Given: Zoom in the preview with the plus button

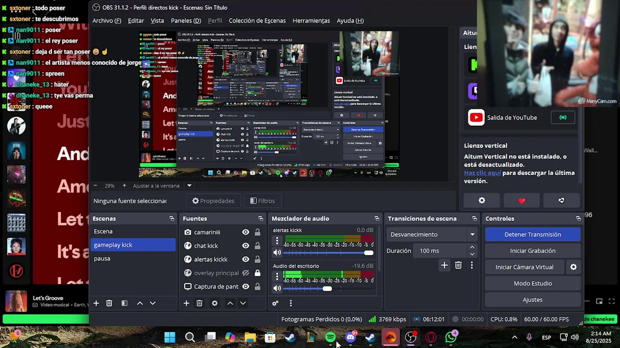Looking at the screenshot, I should coord(124,186).
